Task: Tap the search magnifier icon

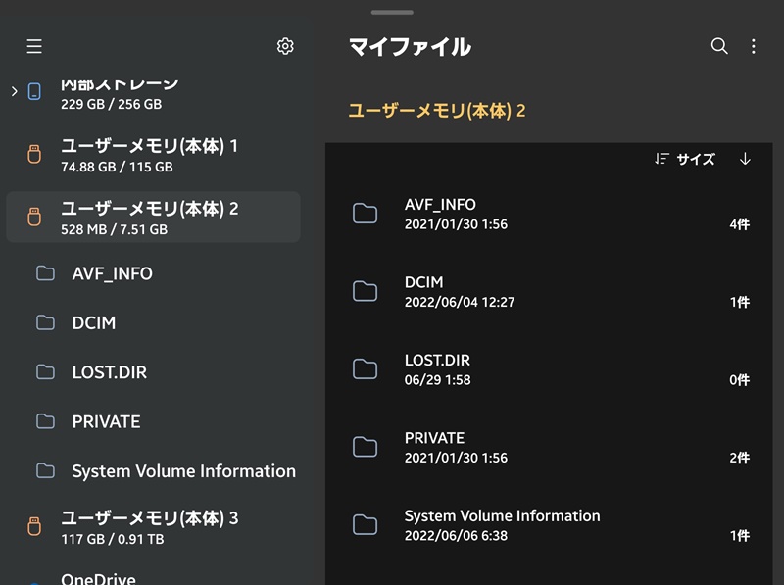Action: [x=719, y=46]
